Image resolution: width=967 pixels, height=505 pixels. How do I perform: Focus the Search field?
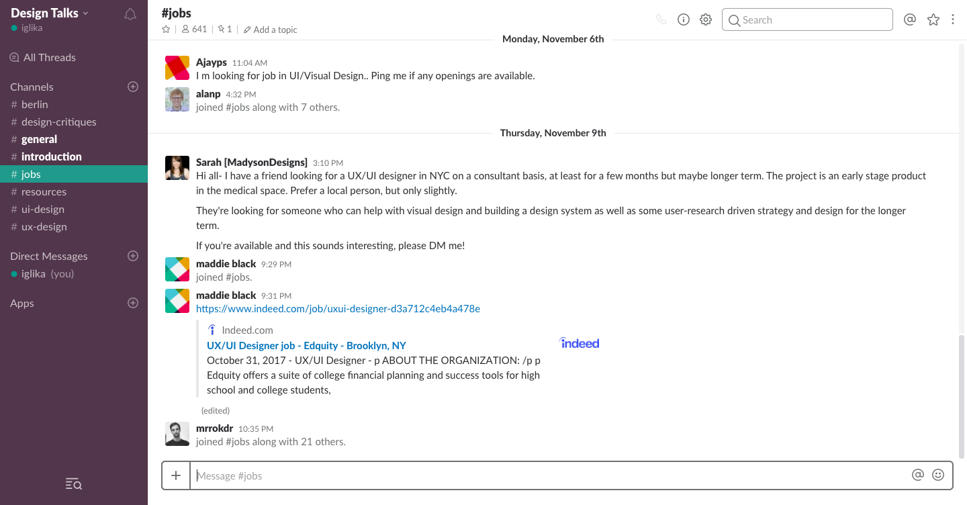click(x=807, y=19)
